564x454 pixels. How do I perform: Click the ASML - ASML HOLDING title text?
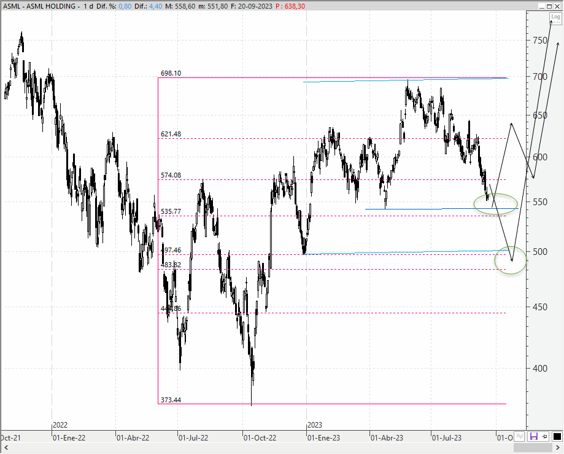39,6
